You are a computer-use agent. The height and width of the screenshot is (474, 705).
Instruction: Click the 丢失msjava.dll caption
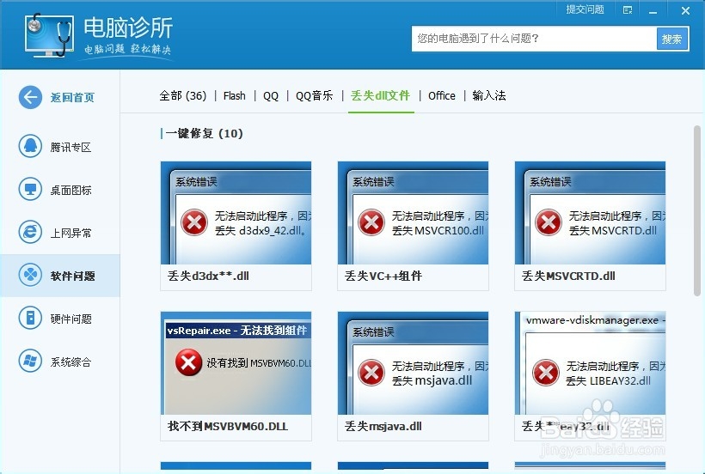pyautogui.click(x=383, y=427)
